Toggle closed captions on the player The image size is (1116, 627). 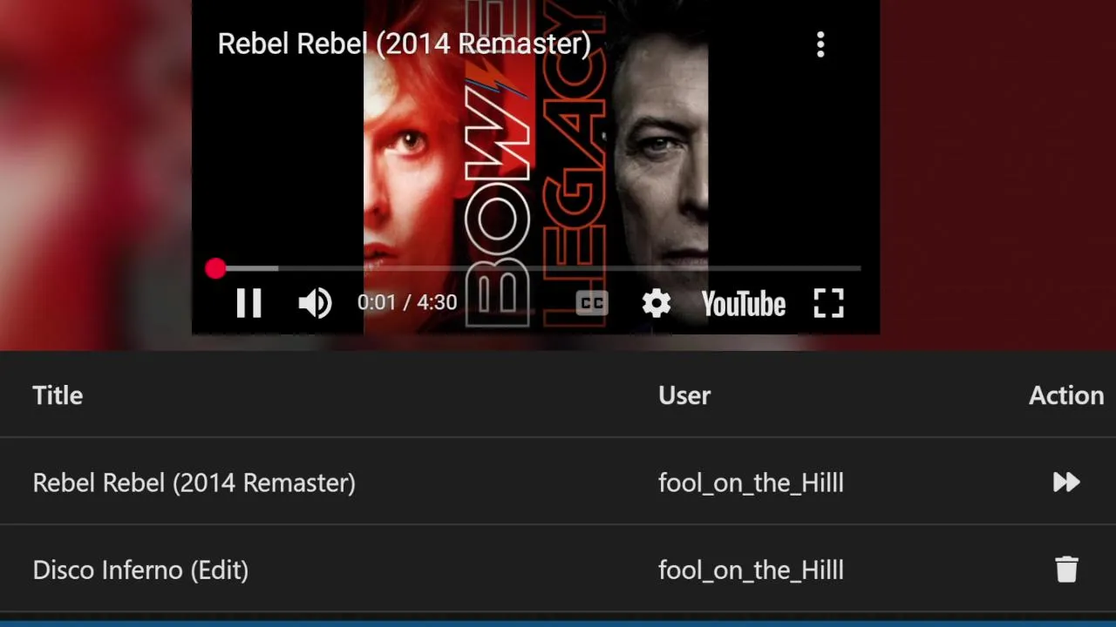click(x=591, y=303)
